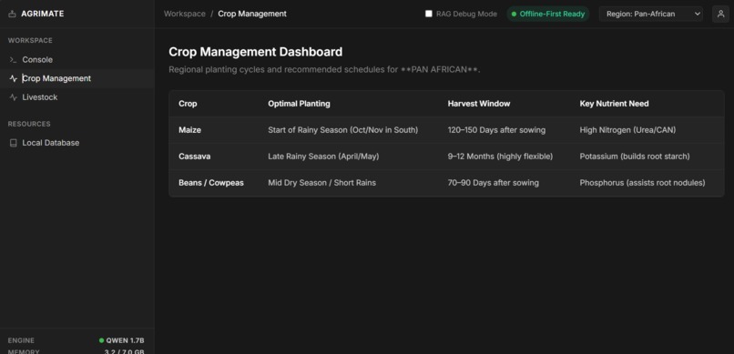Click the Harvest Window column header
734x354 pixels.
click(x=479, y=104)
